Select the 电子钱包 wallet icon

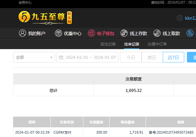pyautogui.click(x=91, y=33)
